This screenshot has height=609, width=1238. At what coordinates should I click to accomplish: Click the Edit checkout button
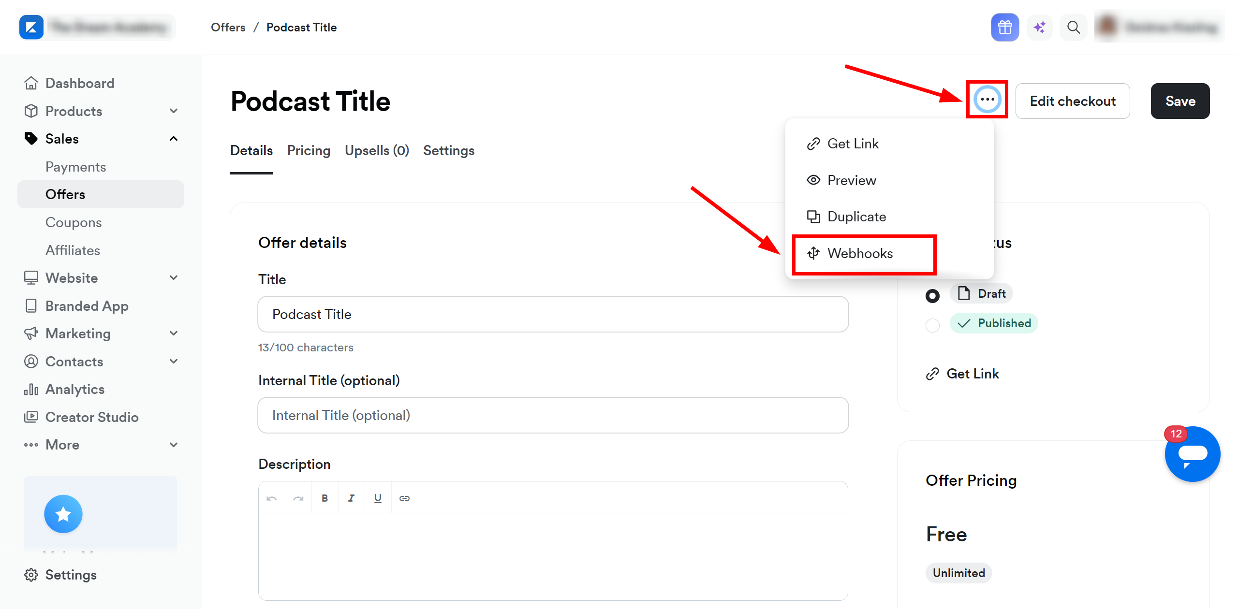point(1072,101)
